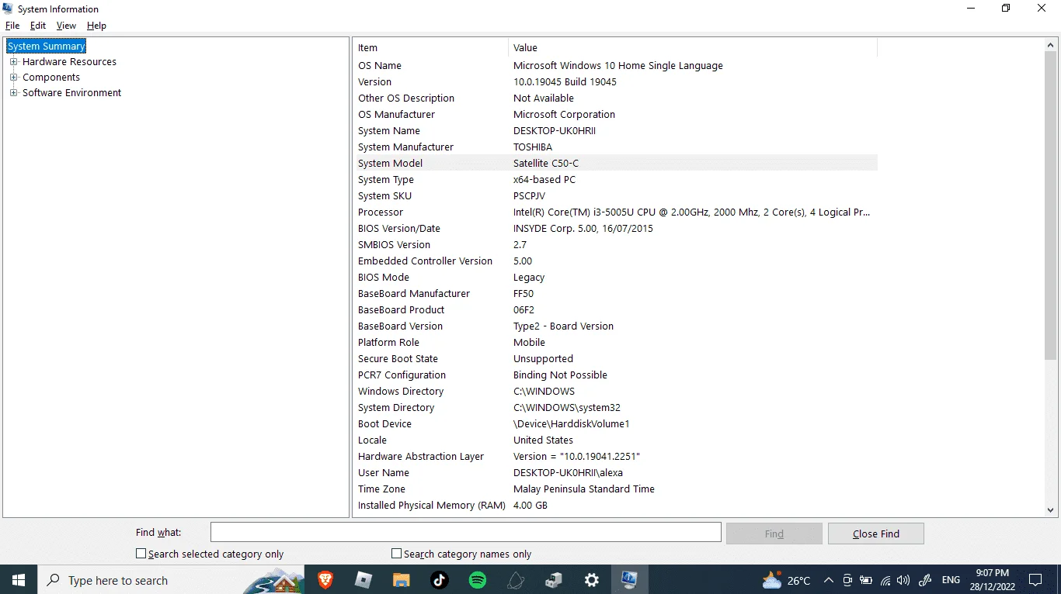
Task: Open the battery status tray icon
Action: tap(865, 580)
